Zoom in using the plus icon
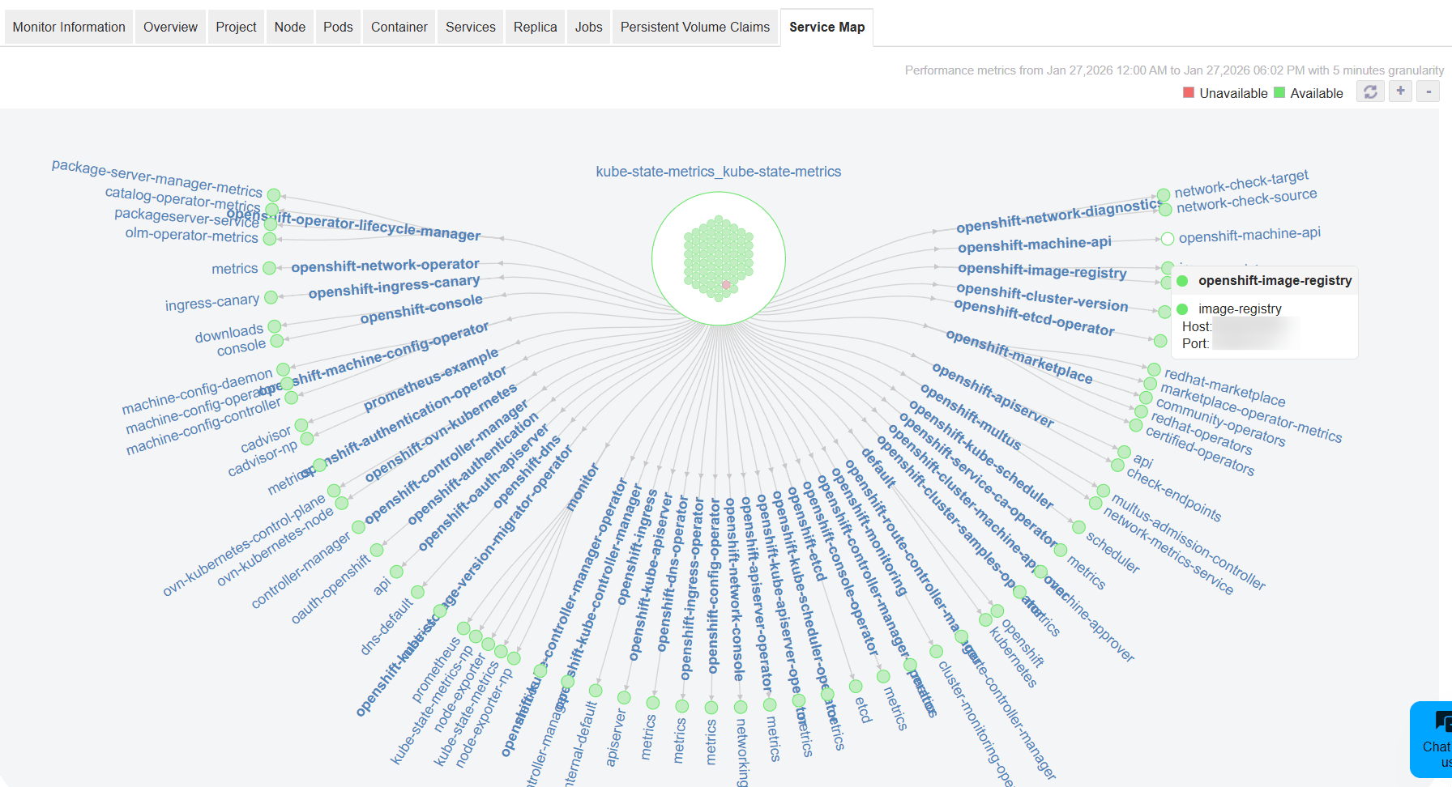Viewport: 1452px width, 787px height. point(1400,91)
